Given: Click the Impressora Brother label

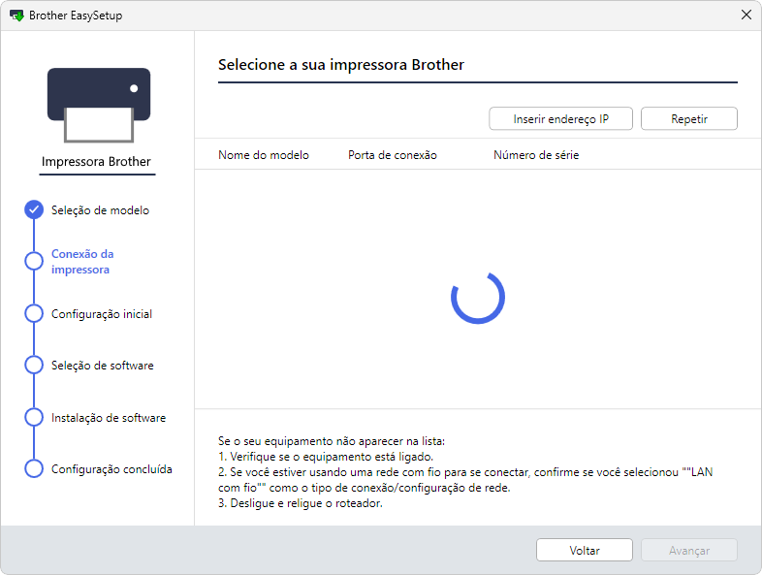Looking at the screenshot, I should (96, 161).
